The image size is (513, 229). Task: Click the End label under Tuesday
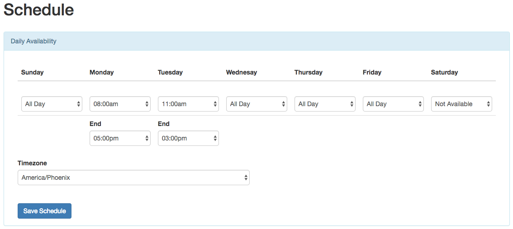pos(164,124)
